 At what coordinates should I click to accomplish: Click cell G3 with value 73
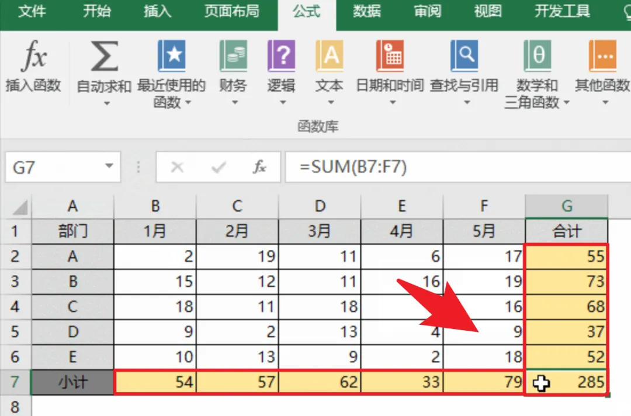[x=567, y=281]
